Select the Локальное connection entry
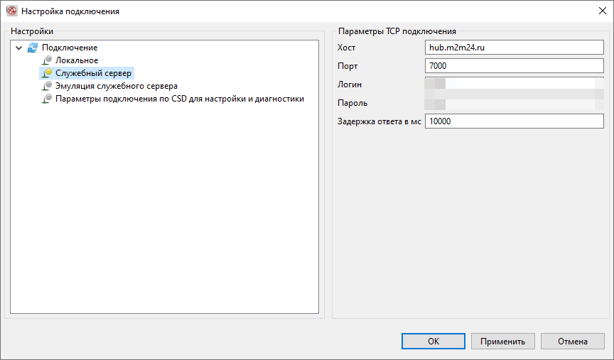 click(x=77, y=60)
